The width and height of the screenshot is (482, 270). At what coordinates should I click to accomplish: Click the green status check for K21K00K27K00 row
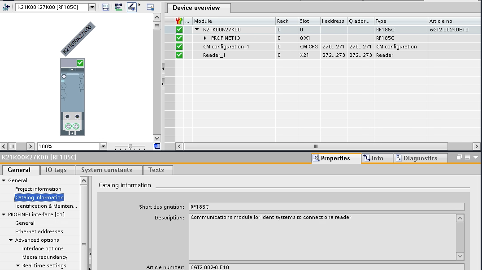pyautogui.click(x=179, y=30)
